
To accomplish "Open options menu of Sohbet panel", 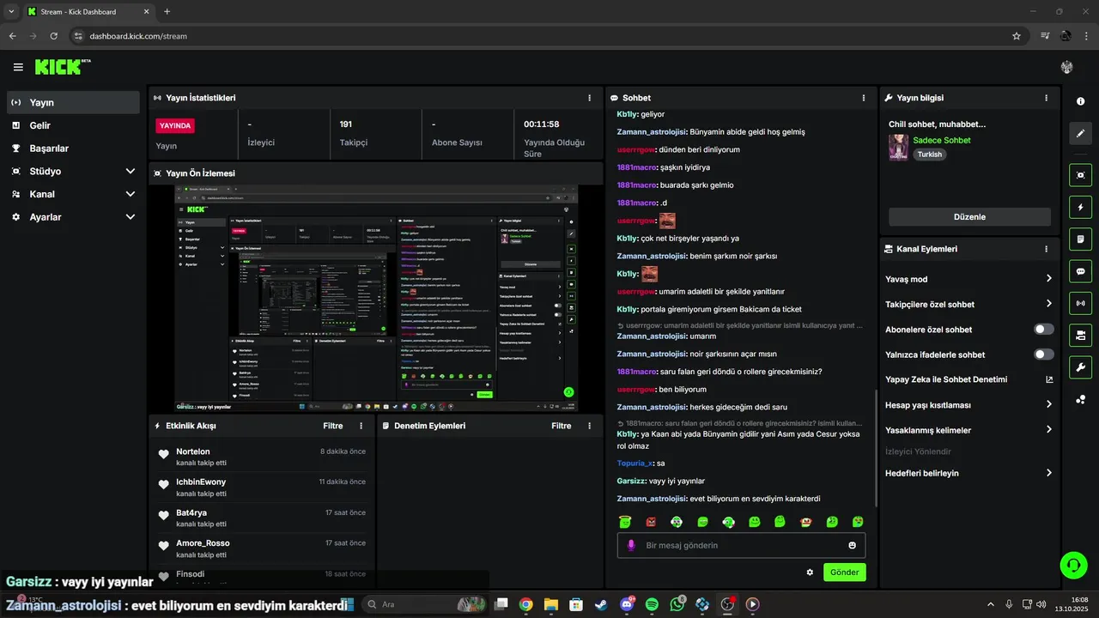I will [864, 98].
